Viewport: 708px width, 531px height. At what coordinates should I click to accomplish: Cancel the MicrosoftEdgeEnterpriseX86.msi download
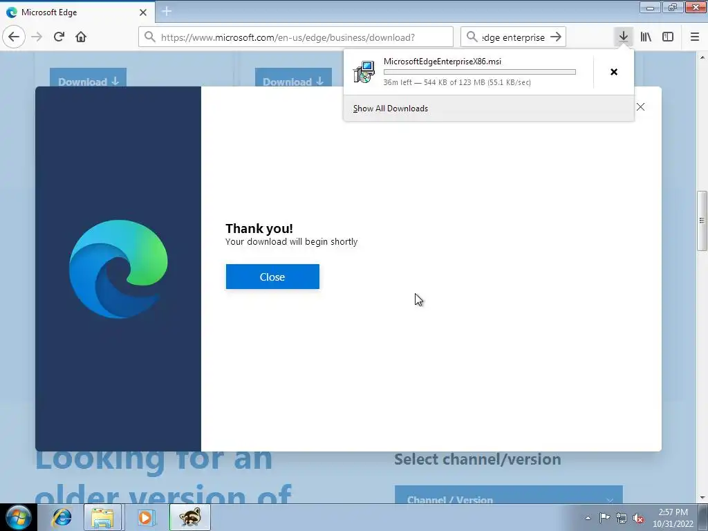point(614,72)
